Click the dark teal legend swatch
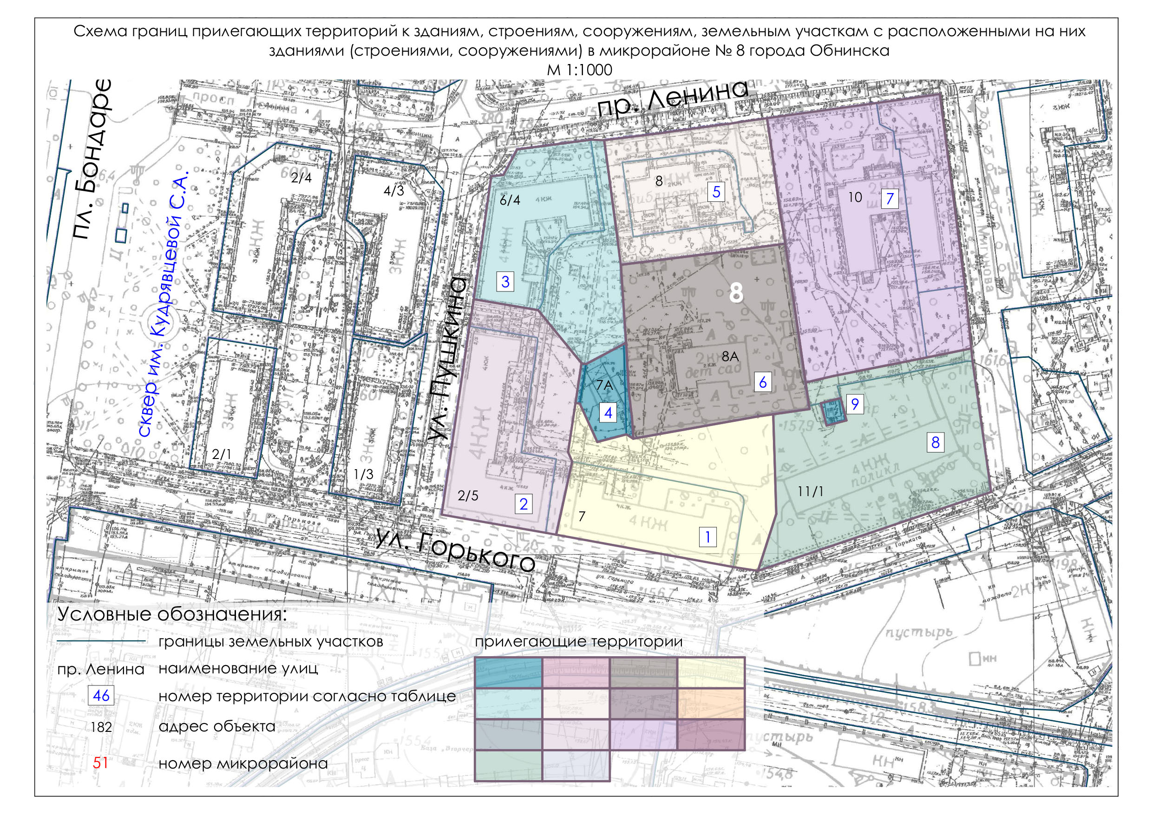This screenshot has width=1152, height=814. [509, 672]
